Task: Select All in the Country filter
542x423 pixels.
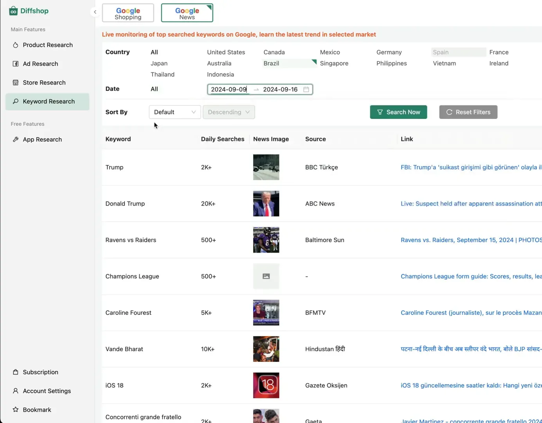Action: click(x=154, y=52)
